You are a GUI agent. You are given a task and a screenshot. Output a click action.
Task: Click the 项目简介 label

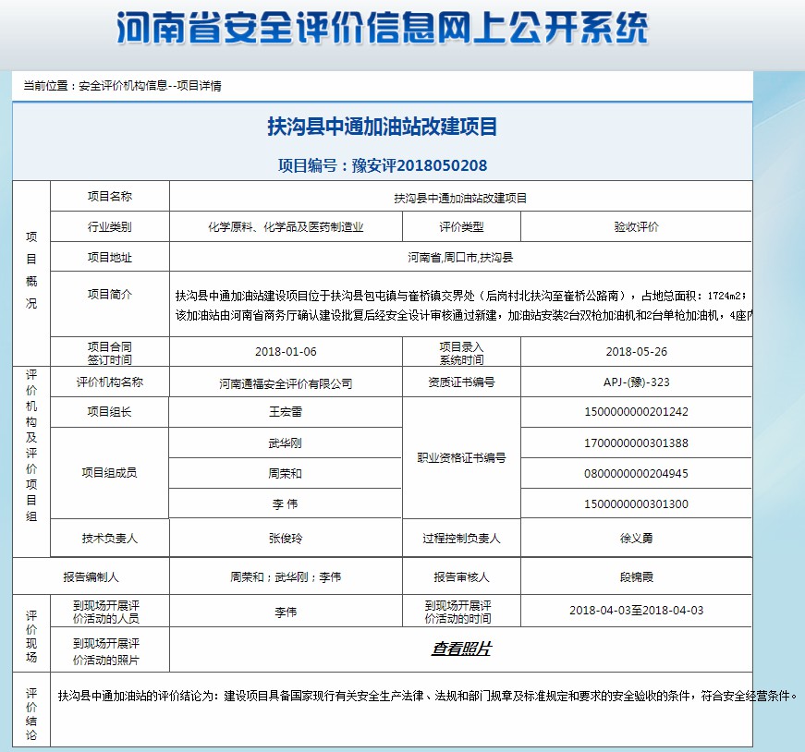click(x=110, y=294)
